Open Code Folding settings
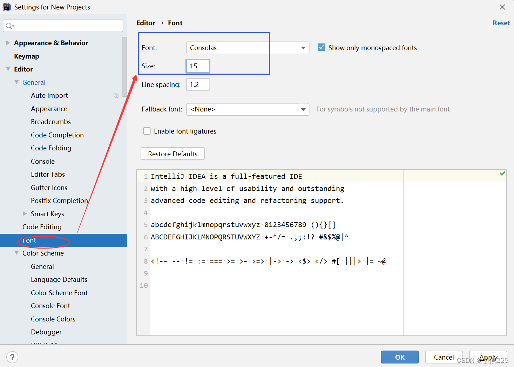Screen dimensions: 514x367 coord(51,148)
